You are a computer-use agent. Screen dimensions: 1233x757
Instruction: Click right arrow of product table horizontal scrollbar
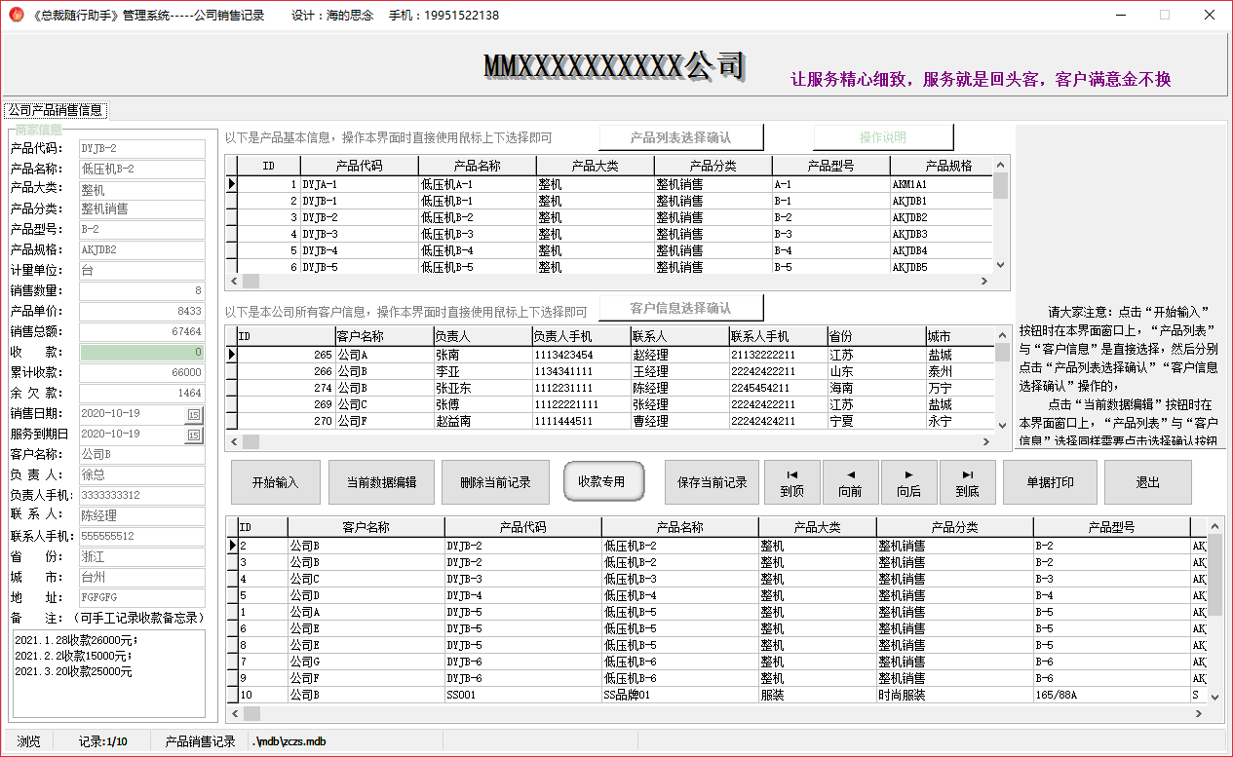pyautogui.click(x=984, y=282)
